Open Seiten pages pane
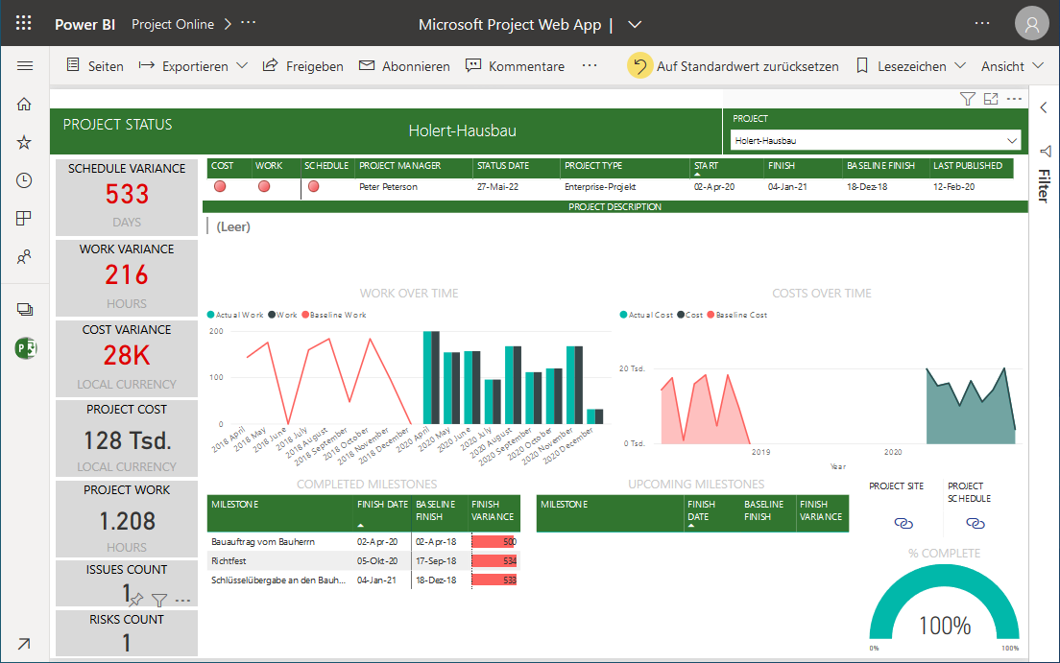This screenshot has height=663, width=1060. pos(95,65)
